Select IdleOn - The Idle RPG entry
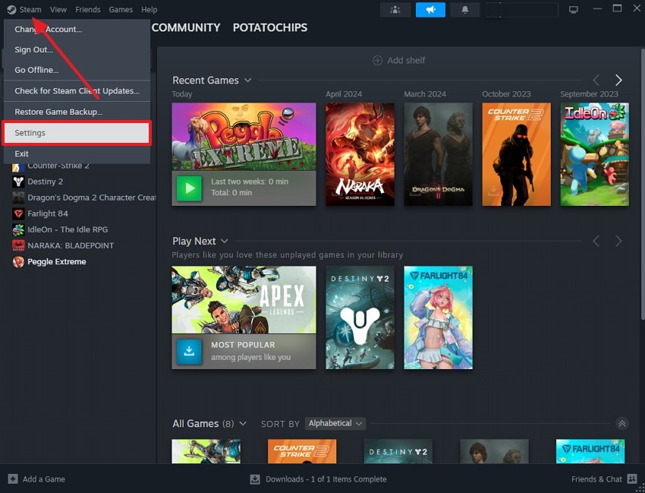This screenshot has height=493, width=645. [x=68, y=230]
